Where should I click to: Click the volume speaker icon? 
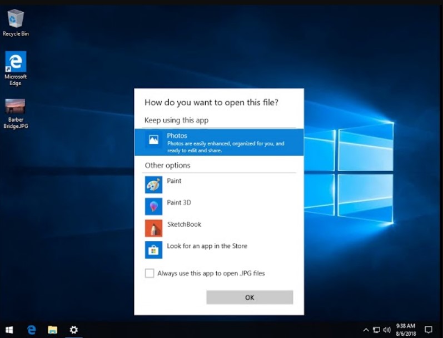click(387, 330)
